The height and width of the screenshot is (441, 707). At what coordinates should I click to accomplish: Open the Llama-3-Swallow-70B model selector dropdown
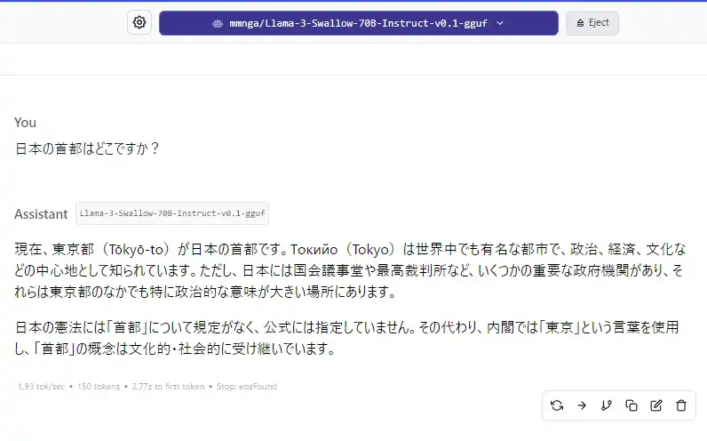tap(358, 23)
